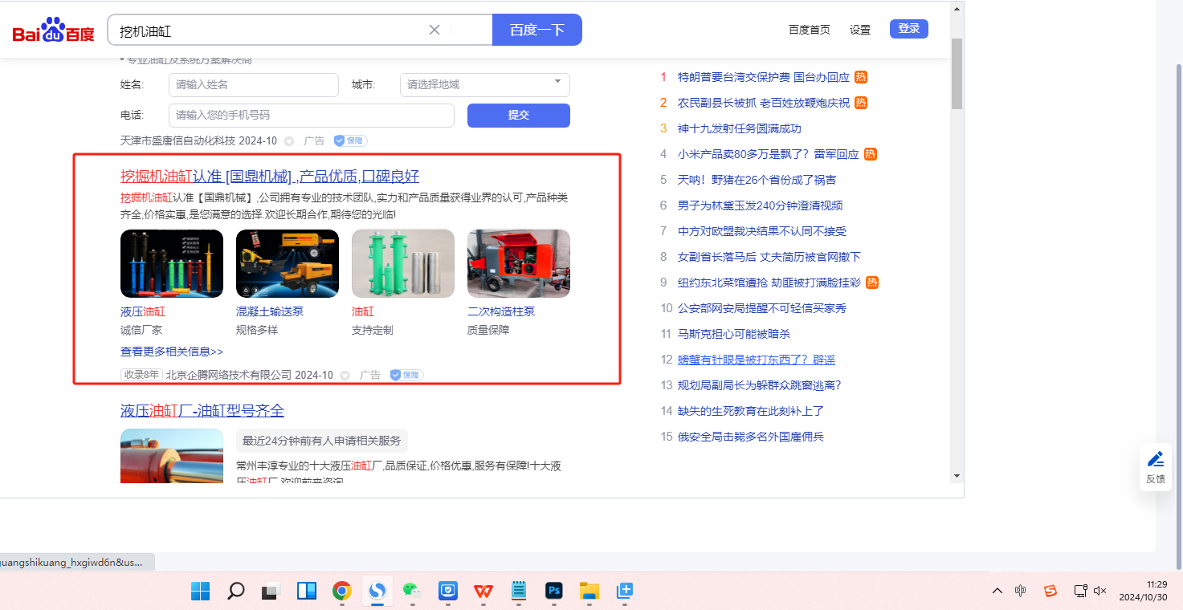Click the 电话 phone number field
This screenshot has height=610, width=1183.
(312, 116)
